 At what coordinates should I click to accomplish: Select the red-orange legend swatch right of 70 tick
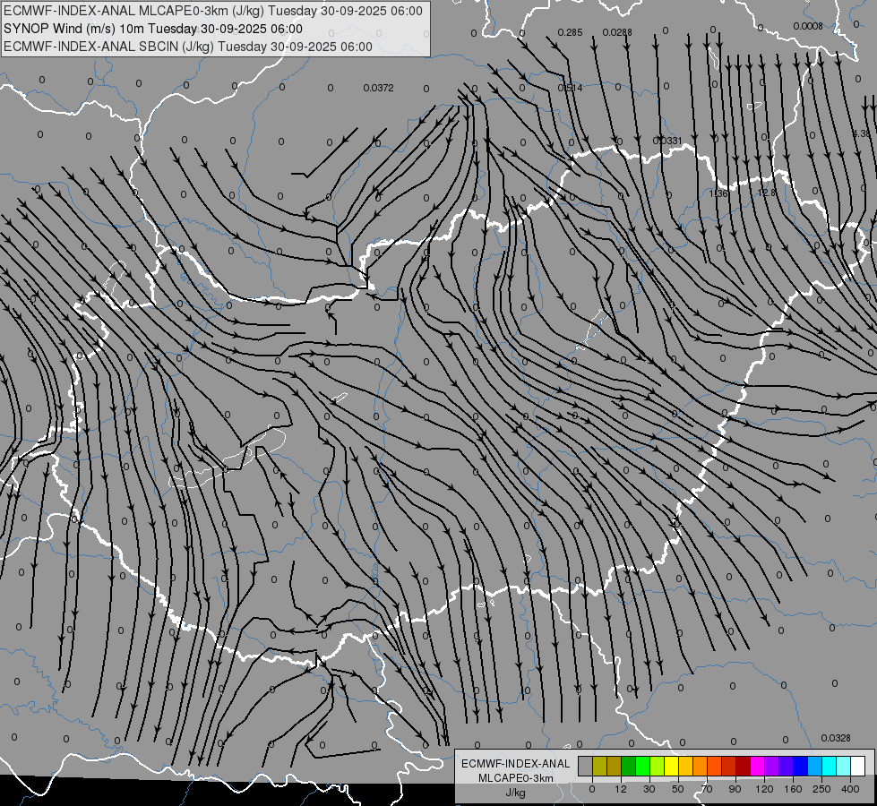pyautogui.click(x=714, y=766)
